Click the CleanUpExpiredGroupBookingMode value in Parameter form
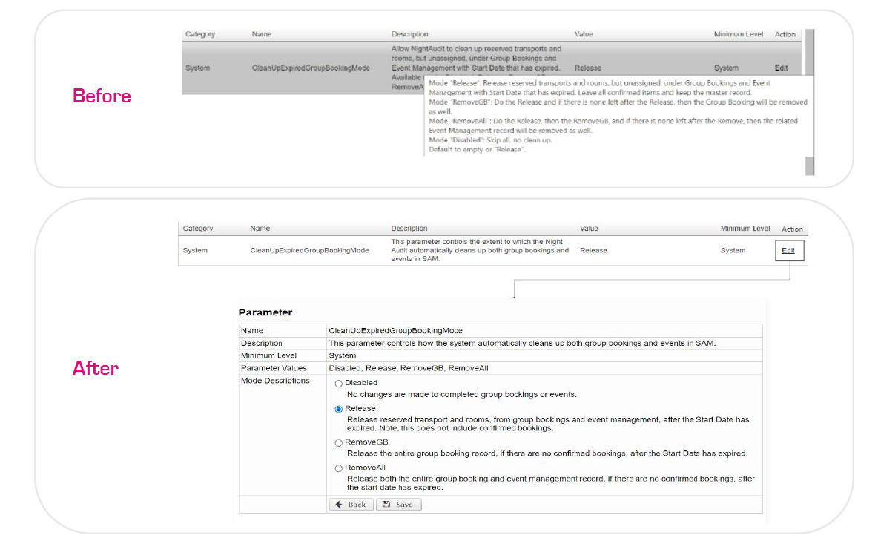Screen dimensions: 878x541 click(x=396, y=331)
